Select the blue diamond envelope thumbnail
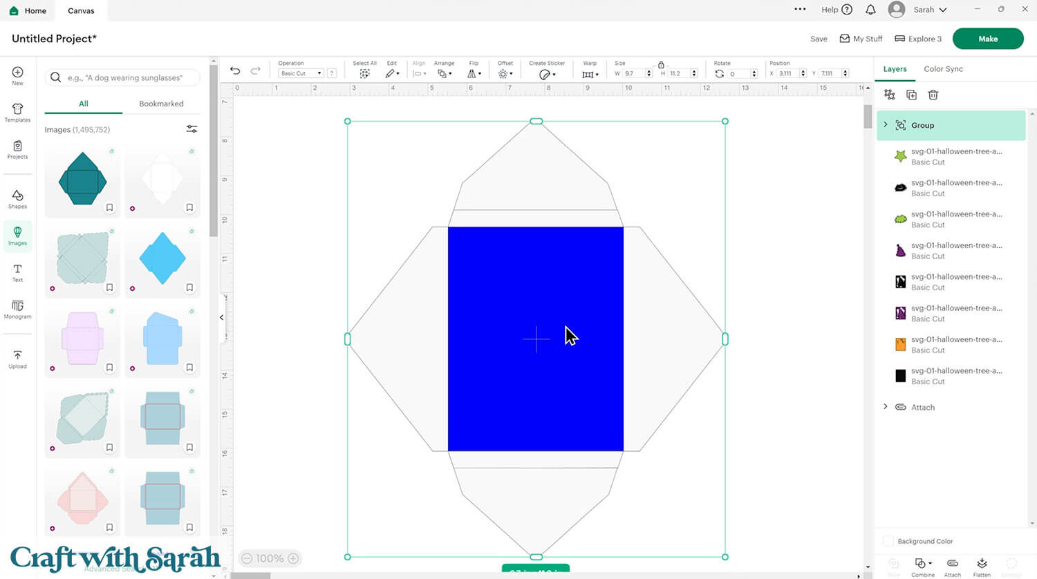 pos(162,258)
